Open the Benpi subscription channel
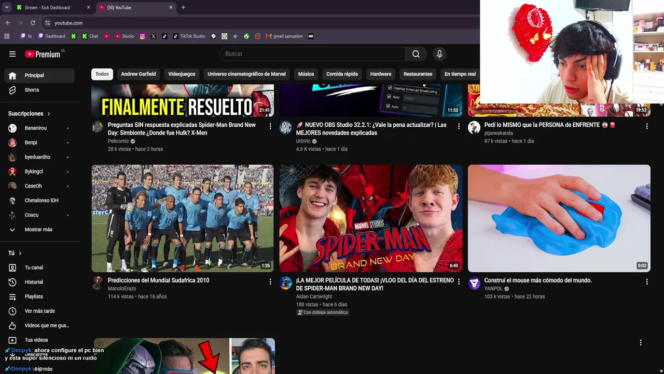This screenshot has height=374, width=664. [x=39, y=142]
